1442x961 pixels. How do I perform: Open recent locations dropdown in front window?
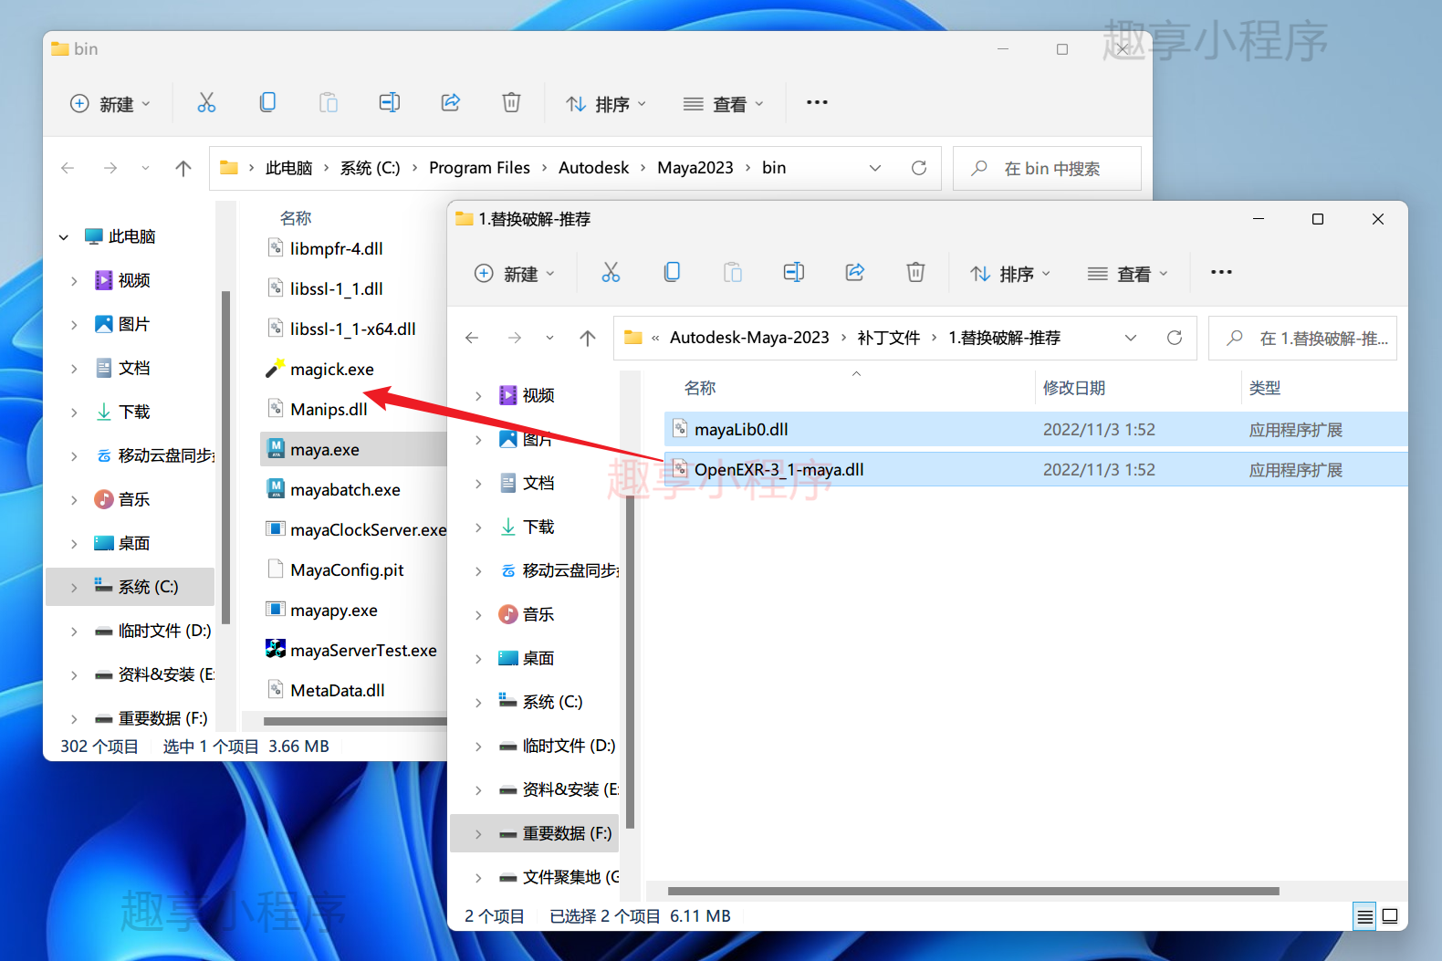tap(549, 338)
